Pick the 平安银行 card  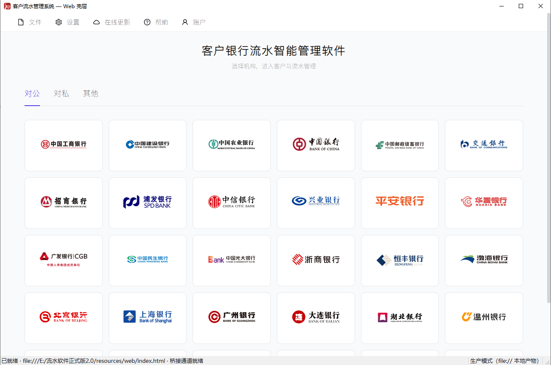point(400,203)
